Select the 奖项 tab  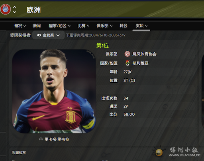coord(141,26)
